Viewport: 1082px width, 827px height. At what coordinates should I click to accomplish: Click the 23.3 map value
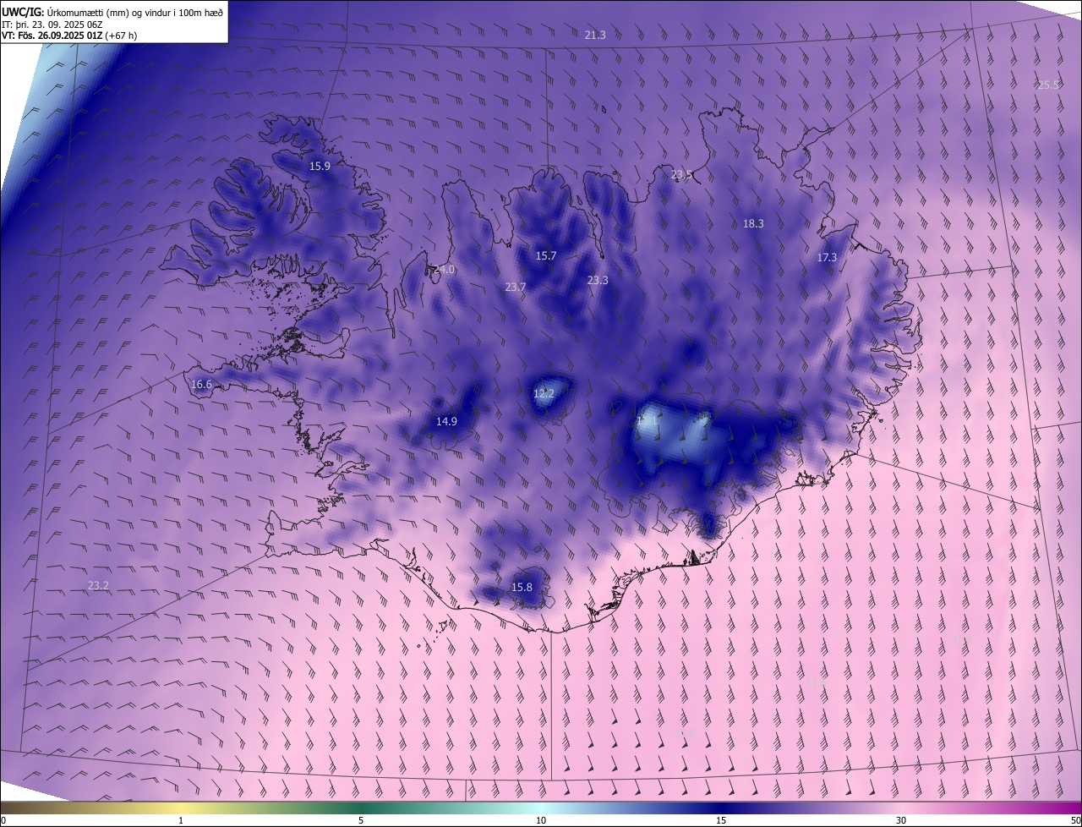point(598,280)
